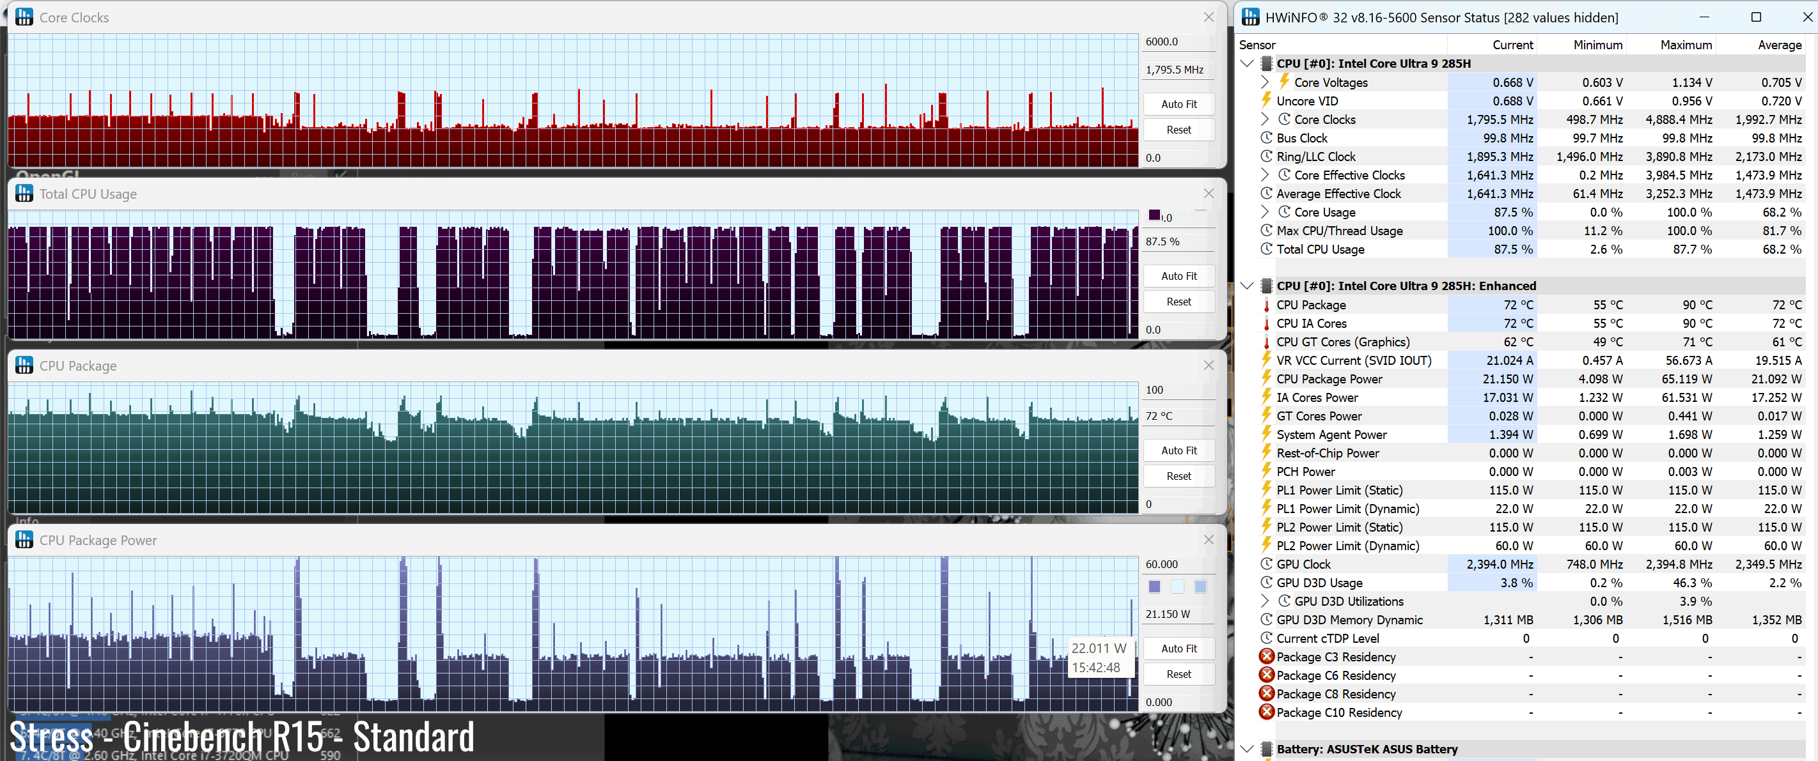Click the light blue grid swatch in CPU Package Power
This screenshot has width=1818, height=761.
[x=1200, y=586]
